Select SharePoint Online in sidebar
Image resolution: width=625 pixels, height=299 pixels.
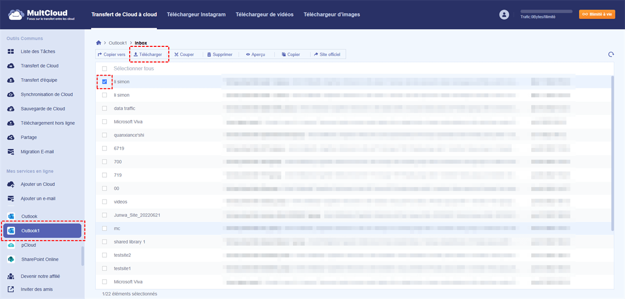click(40, 259)
